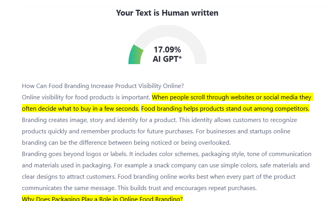The width and height of the screenshot is (333, 201).
Task: Click the sentence starting "It includes color schemes"
Action: click(203, 154)
